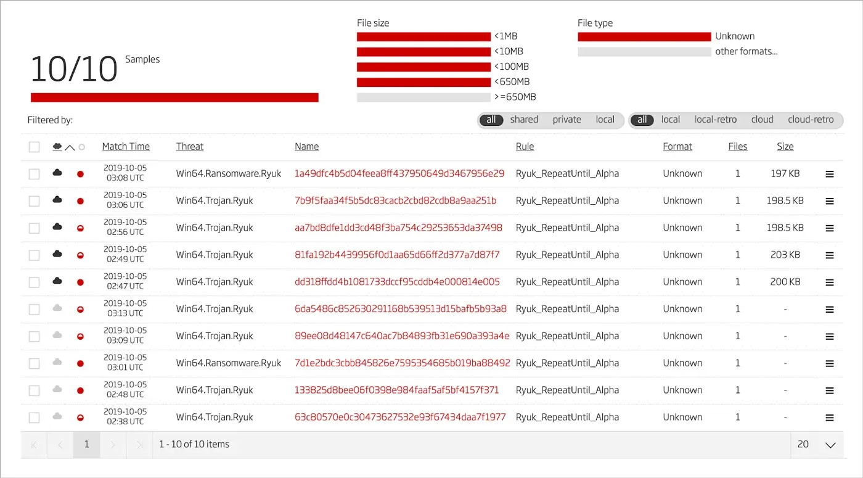Sort table by Match Time column
The image size is (863, 478).
pyautogui.click(x=126, y=147)
